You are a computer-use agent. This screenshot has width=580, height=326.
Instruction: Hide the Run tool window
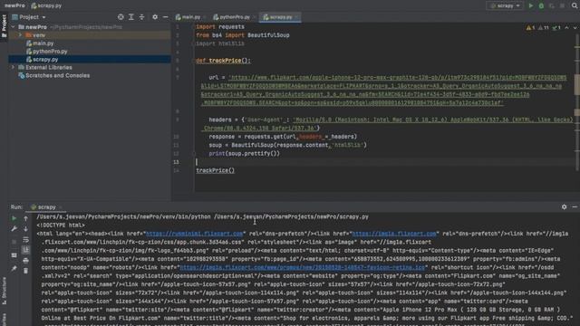coord(575,207)
